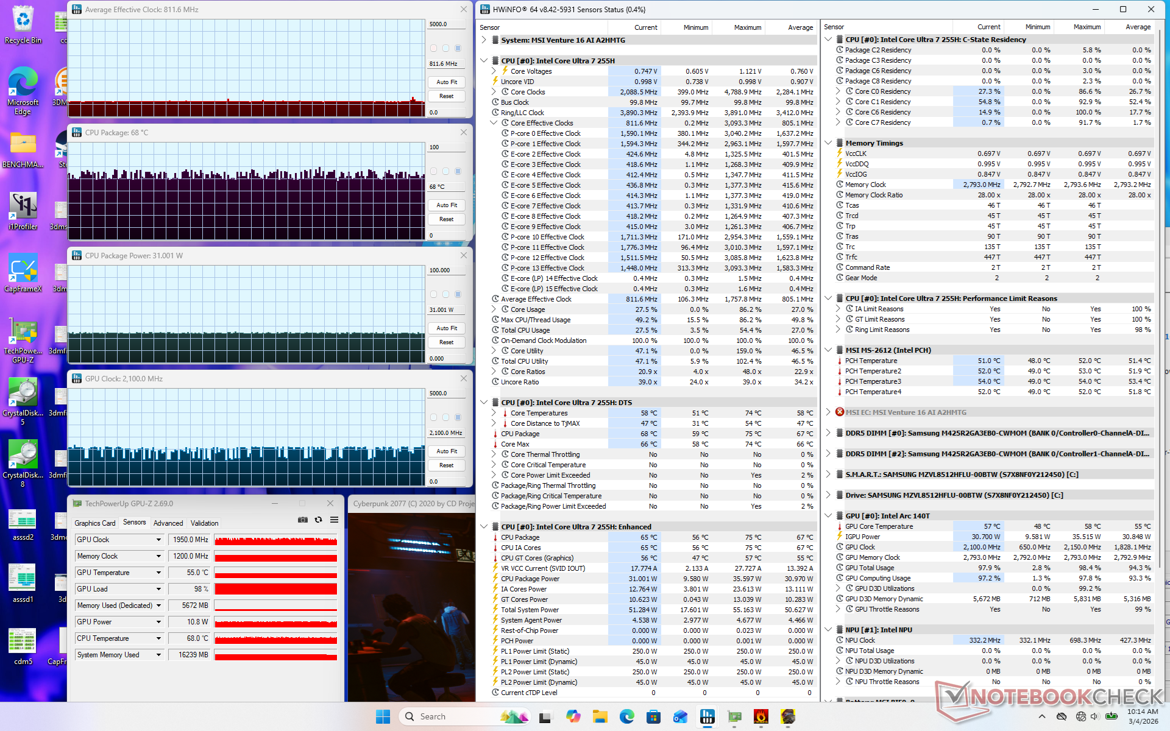Open the GPU Load sensor dropdown
The height and width of the screenshot is (731, 1170).
click(158, 589)
